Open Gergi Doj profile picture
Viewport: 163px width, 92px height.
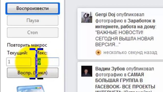point(87,17)
